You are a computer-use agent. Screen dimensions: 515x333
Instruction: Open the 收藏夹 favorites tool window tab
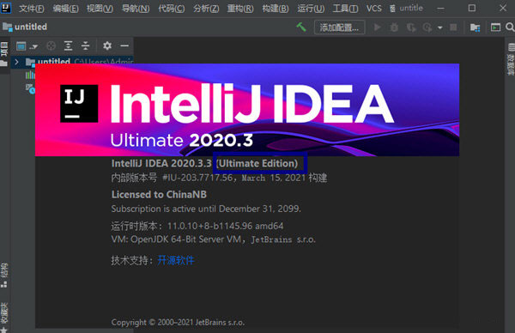[4, 317]
